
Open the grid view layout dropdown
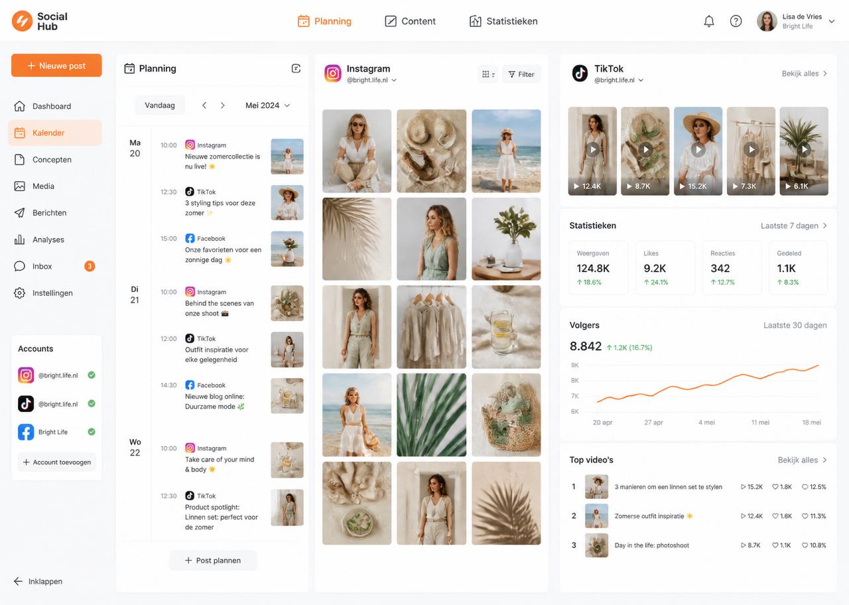coord(488,74)
